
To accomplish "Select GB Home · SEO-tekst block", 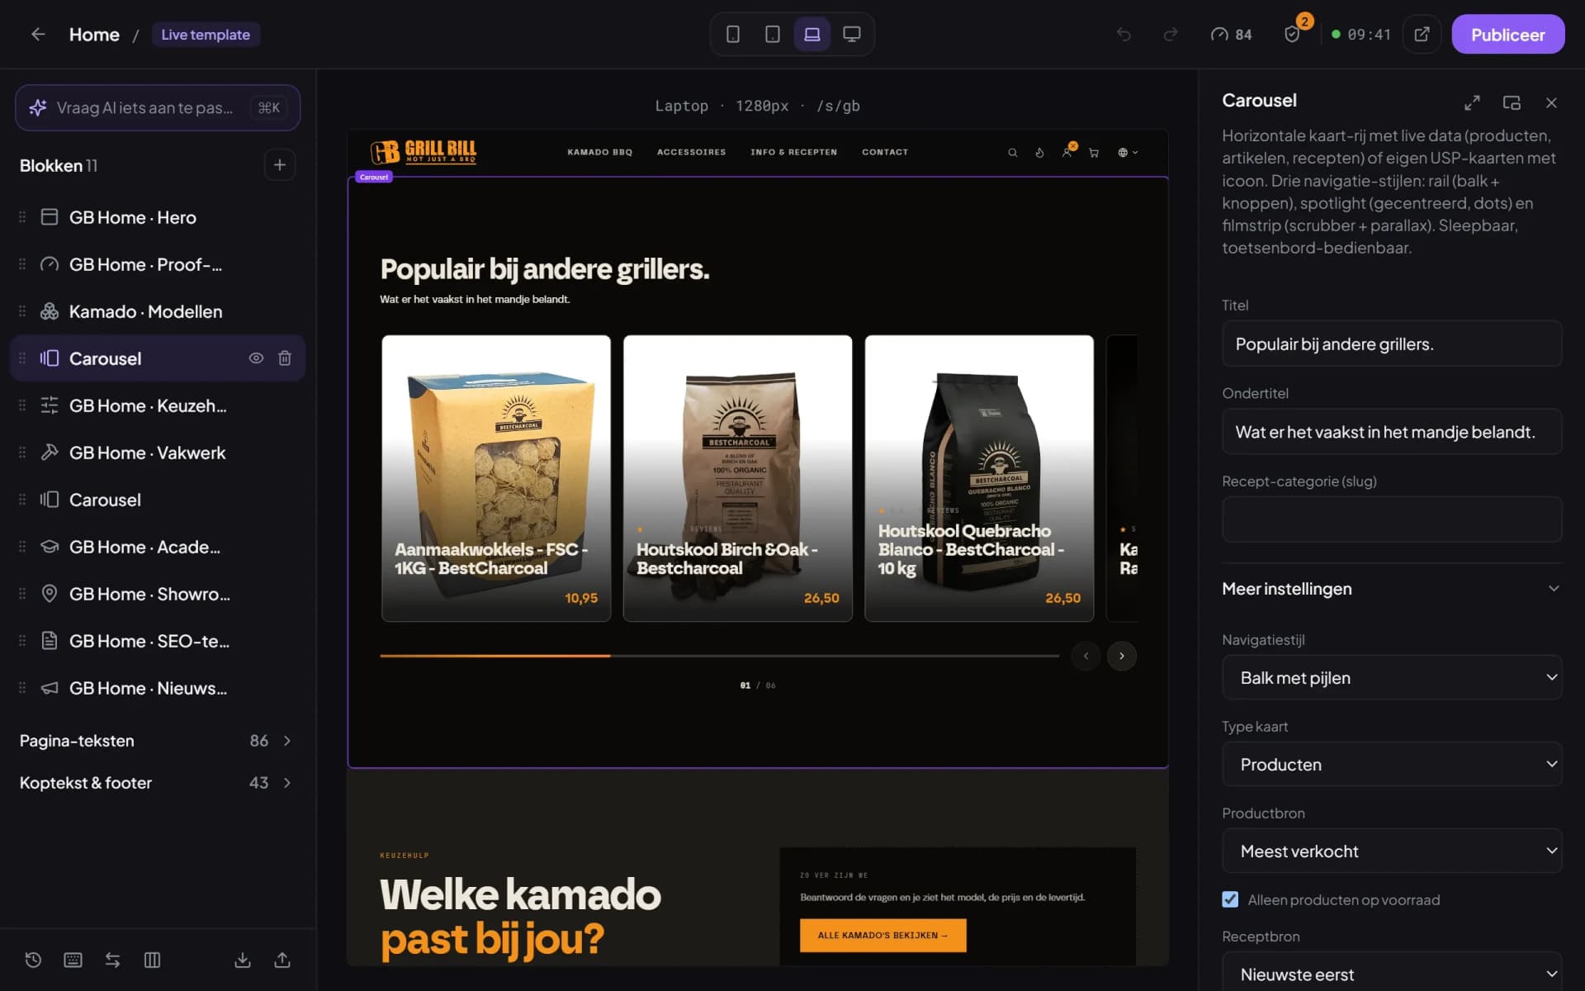I will tap(157, 641).
